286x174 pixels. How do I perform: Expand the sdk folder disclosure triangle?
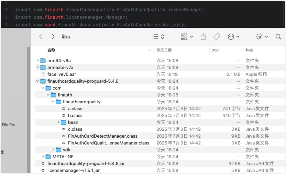[x=53, y=150]
